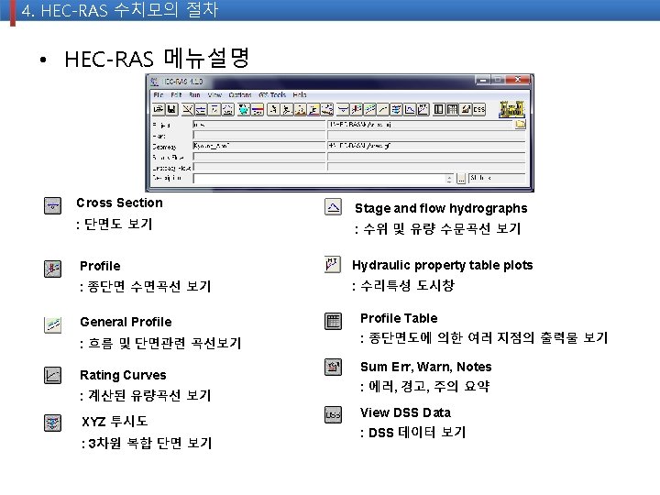Open the Water Quality Data editor icon
The height and width of the screenshot is (495, 660).
point(258,110)
